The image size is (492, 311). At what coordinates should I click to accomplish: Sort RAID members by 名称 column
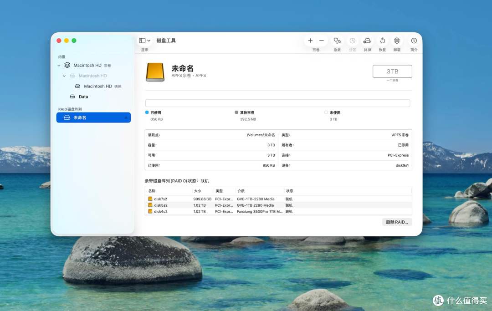pos(169,191)
